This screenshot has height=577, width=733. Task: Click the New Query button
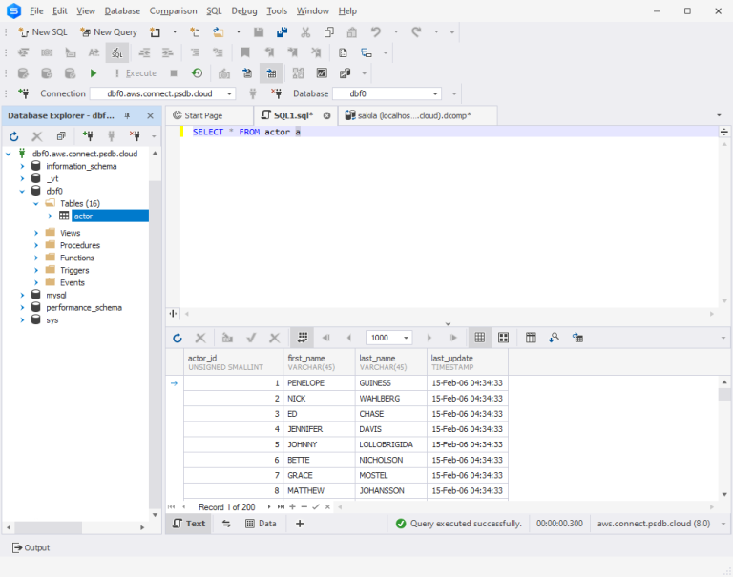(108, 32)
